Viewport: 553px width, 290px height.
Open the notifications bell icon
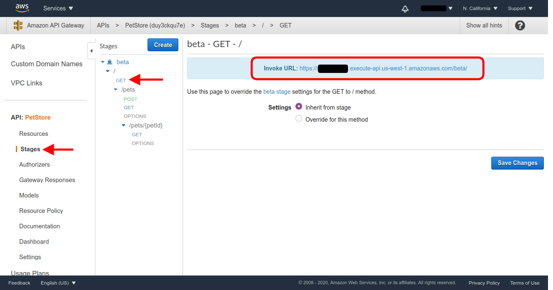[405, 9]
